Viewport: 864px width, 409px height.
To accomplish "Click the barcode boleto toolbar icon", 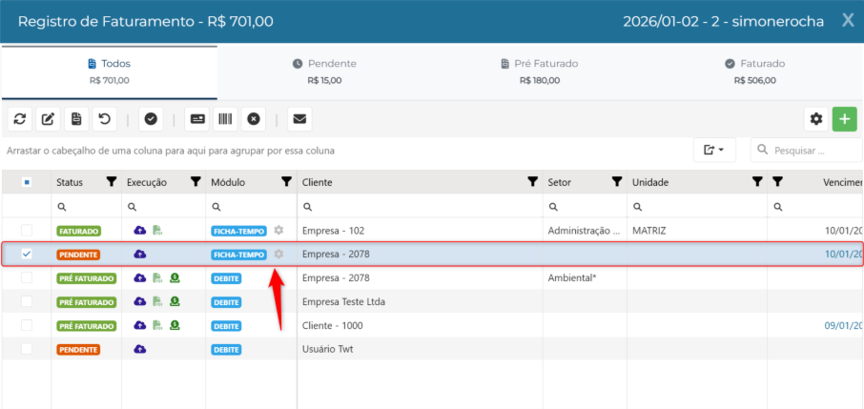I will [x=225, y=119].
